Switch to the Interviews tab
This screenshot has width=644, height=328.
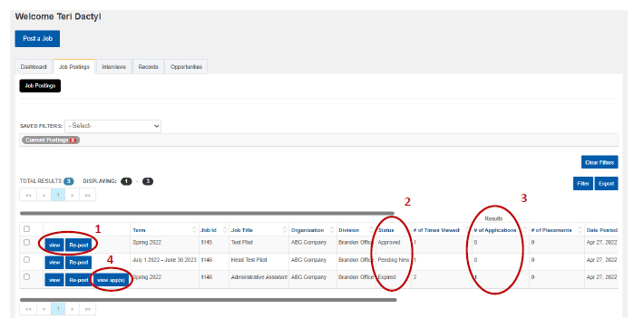(113, 67)
